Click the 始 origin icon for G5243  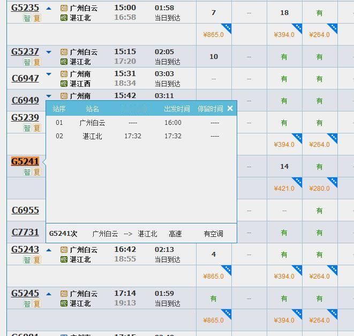[x=64, y=250]
